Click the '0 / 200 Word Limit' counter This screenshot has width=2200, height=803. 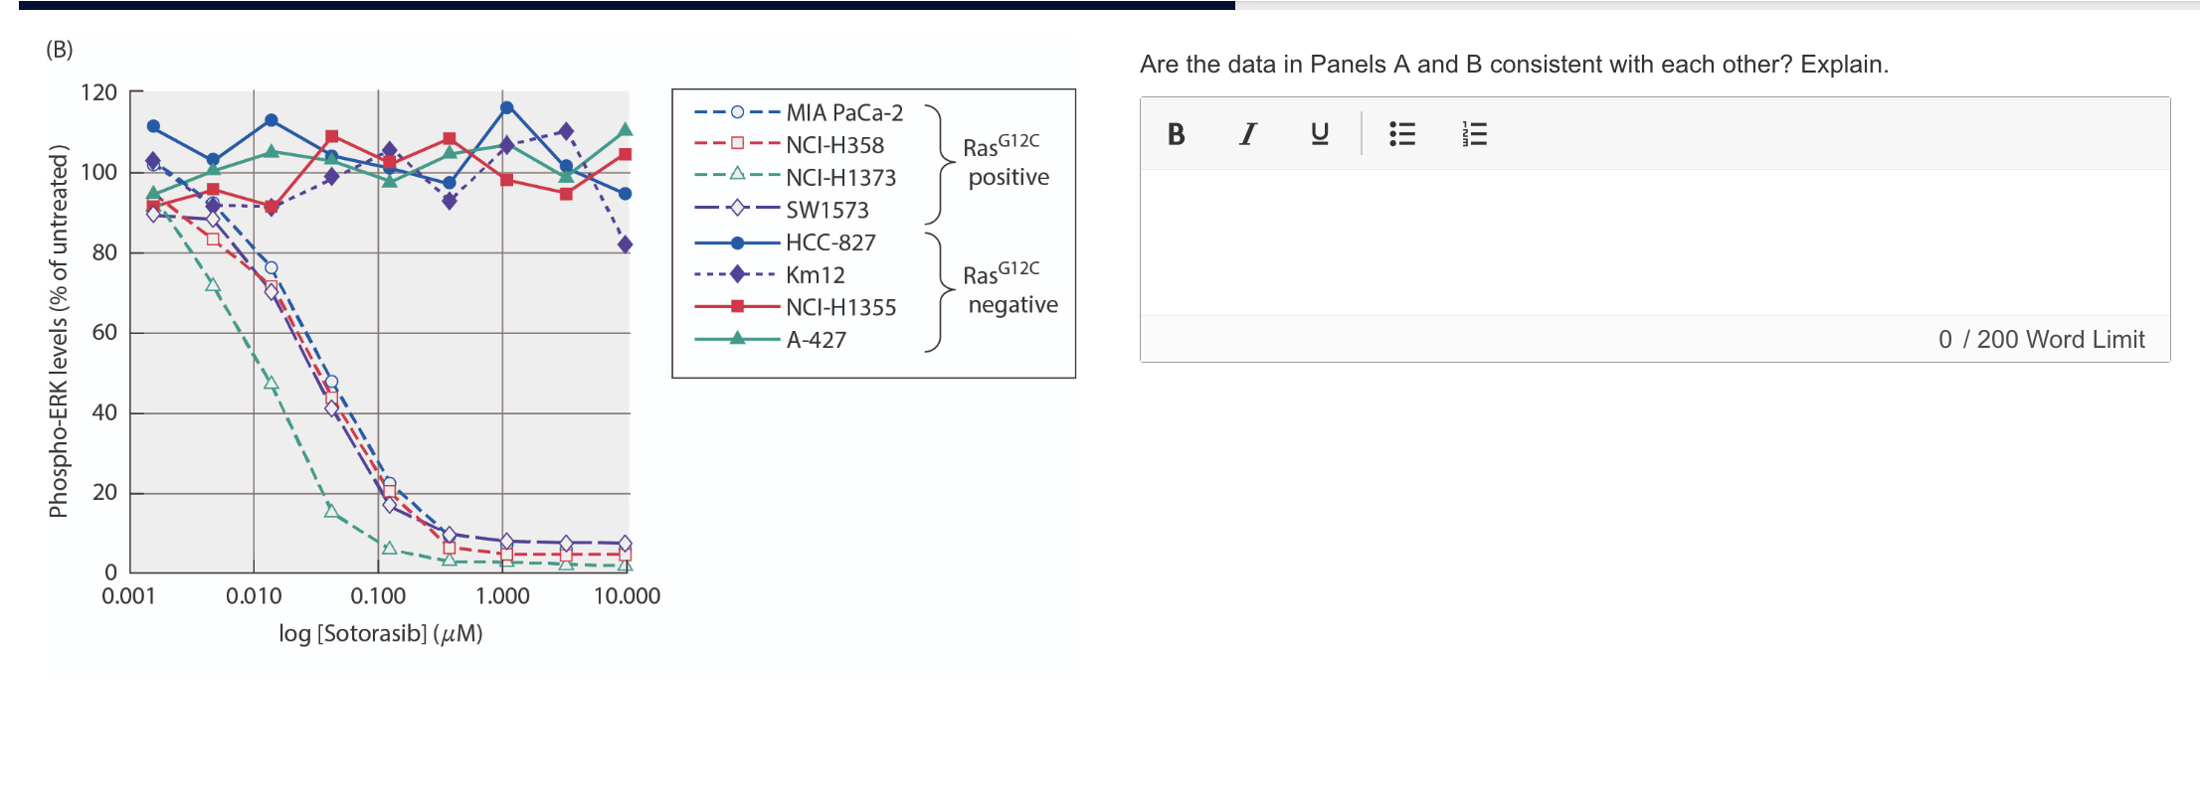[2041, 340]
